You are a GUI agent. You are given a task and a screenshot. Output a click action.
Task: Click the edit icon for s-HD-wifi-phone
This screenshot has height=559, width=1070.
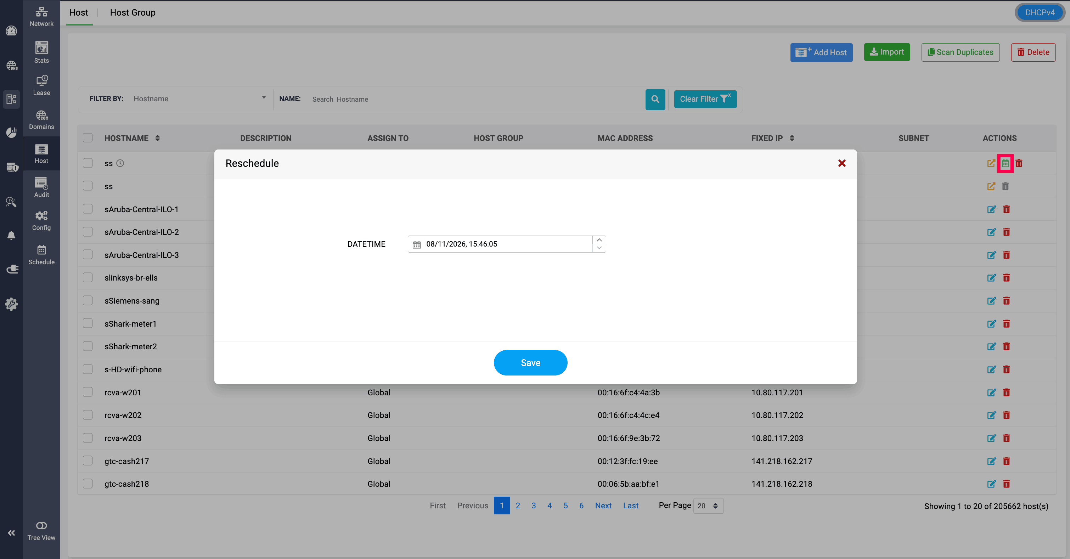[x=991, y=369]
